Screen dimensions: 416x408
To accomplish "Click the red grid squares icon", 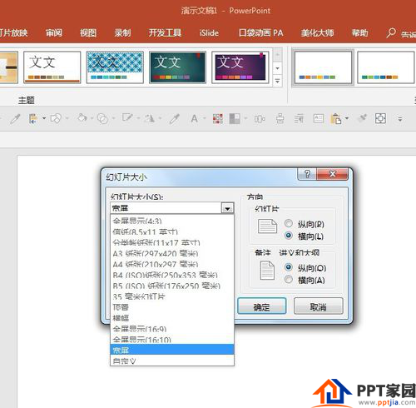I will tap(218, 119).
